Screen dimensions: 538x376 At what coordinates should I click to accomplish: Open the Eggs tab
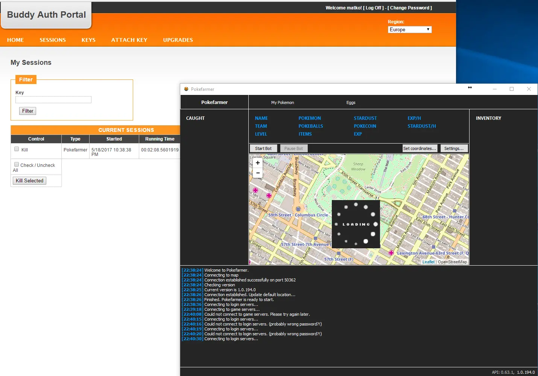click(351, 102)
